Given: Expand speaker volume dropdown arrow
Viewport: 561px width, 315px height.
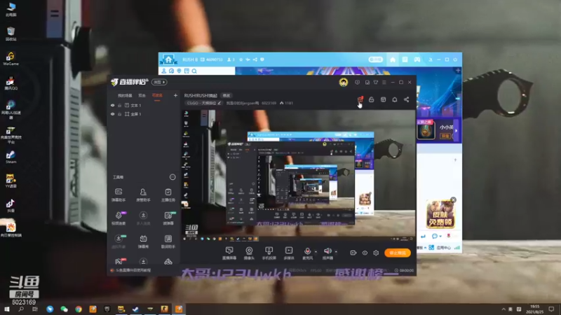Looking at the screenshot, I should (x=336, y=252).
